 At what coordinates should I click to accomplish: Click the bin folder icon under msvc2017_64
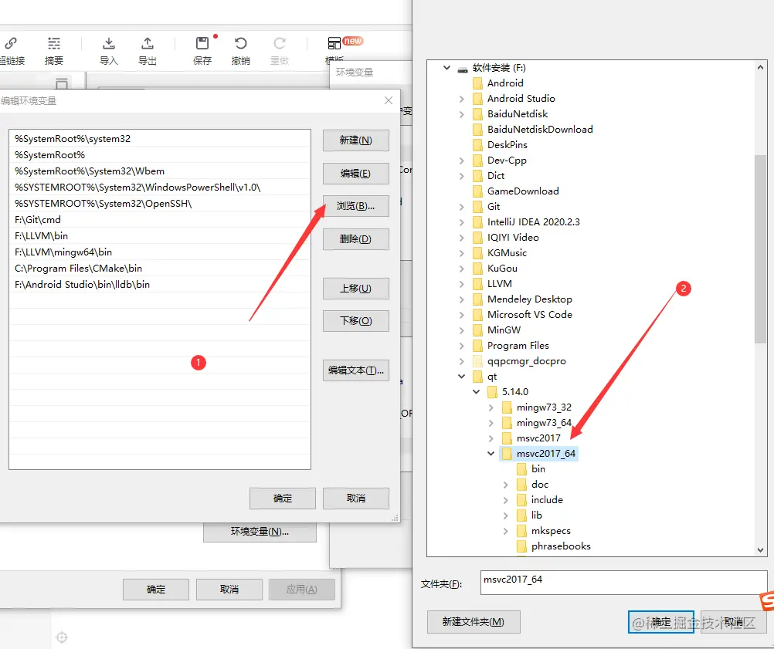(521, 469)
